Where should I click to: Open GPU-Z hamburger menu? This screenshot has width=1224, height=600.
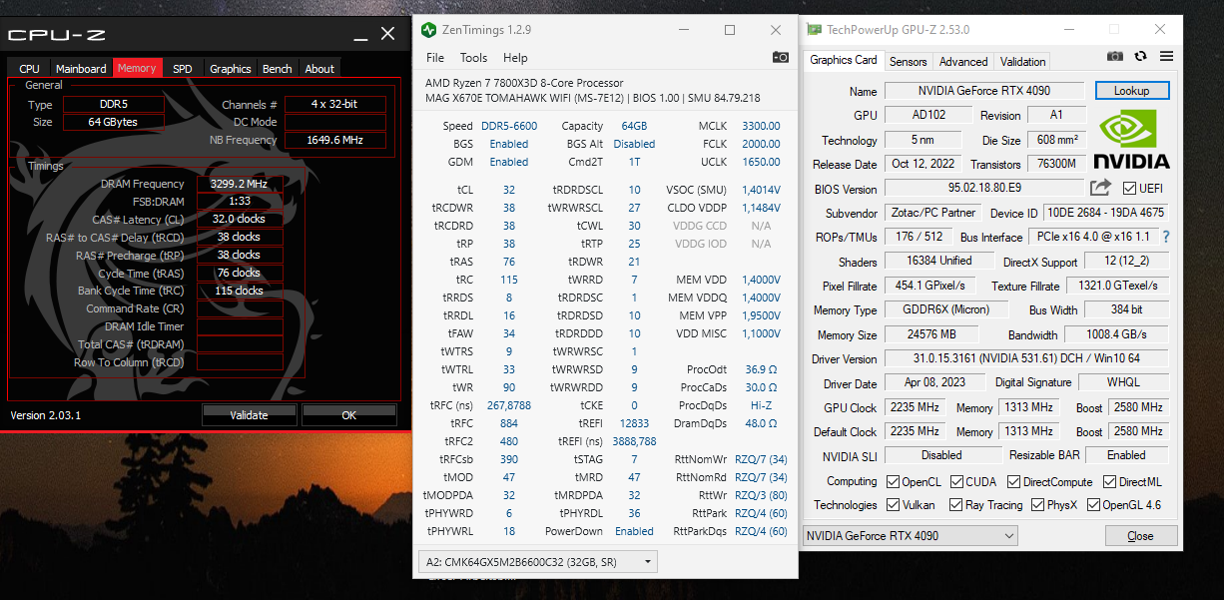click(x=1166, y=57)
